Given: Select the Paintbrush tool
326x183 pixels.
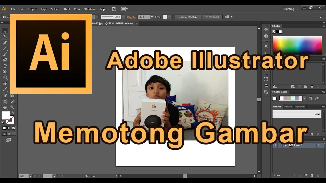Looking at the screenshot, I should [x=5, y=54].
